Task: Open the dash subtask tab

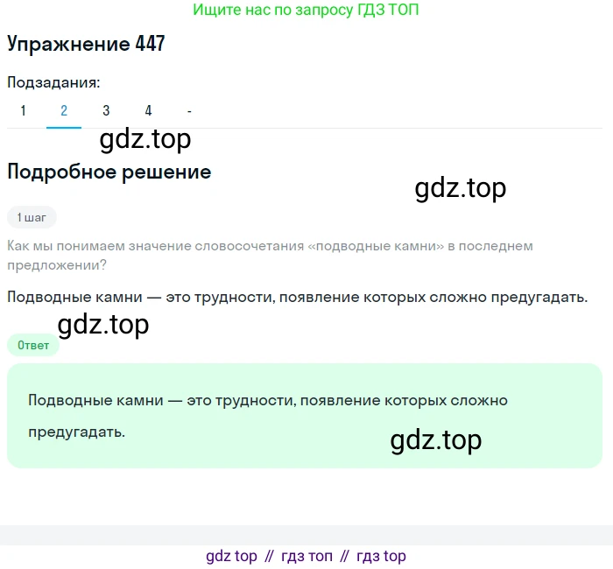Action: 189,110
